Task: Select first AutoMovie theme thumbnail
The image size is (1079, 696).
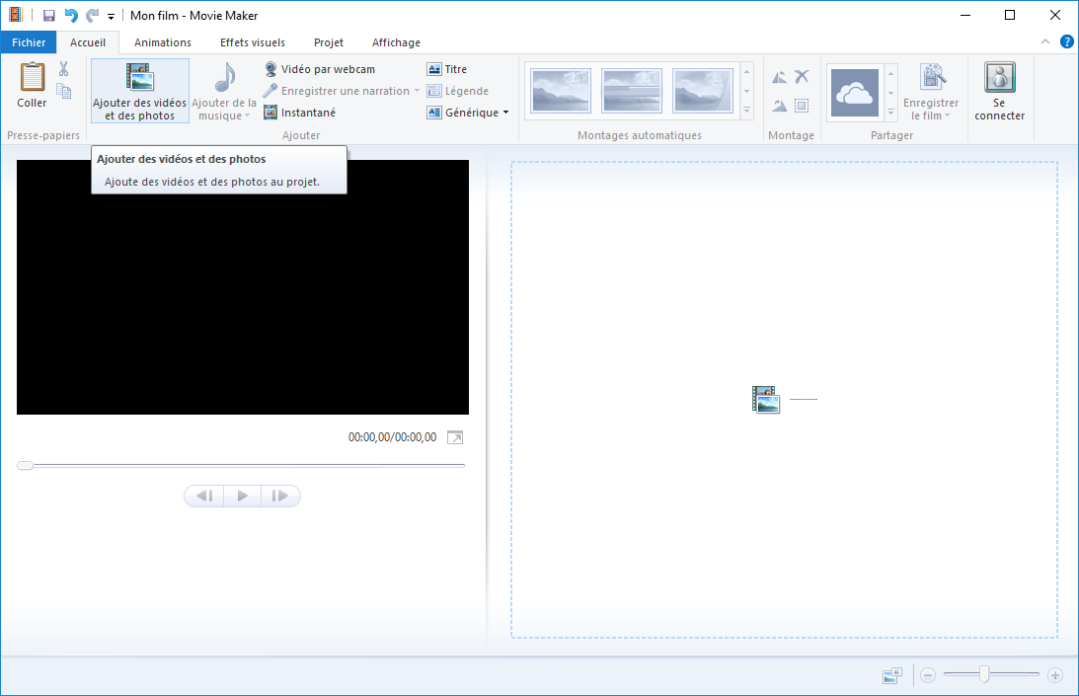Action: [561, 91]
